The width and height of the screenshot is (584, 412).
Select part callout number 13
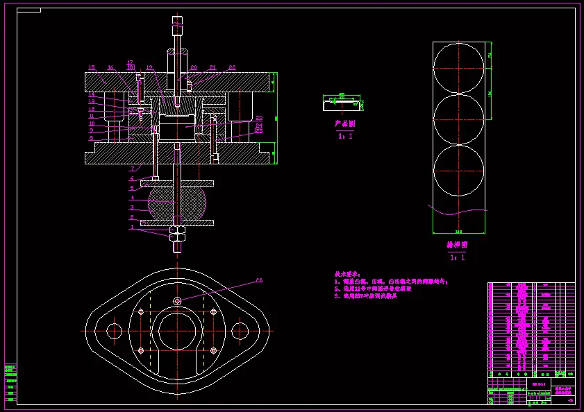coord(92,101)
